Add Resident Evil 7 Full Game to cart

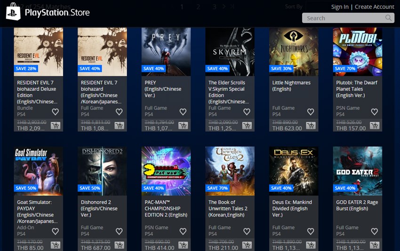click(119, 125)
